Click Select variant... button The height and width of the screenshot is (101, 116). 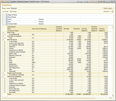click(108, 8)
